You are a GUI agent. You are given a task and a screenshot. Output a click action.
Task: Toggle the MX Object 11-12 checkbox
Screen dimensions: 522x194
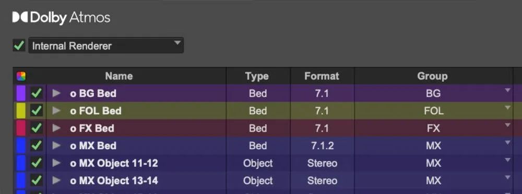(x=37, y=163)
